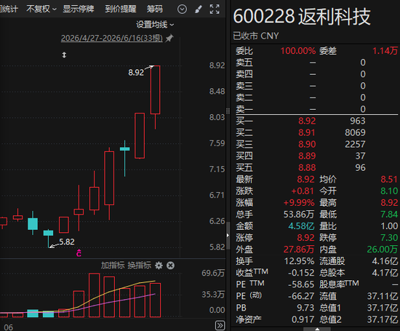400x331 pixels.
Task: Click 均价 value 8.51
Action: [x=389, y=180]
